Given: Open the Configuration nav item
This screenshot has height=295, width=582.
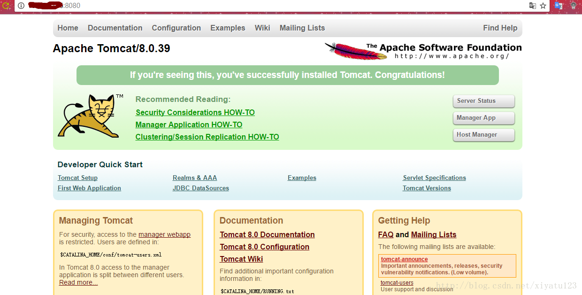Looking at the screenshot, I should [176, 28].
